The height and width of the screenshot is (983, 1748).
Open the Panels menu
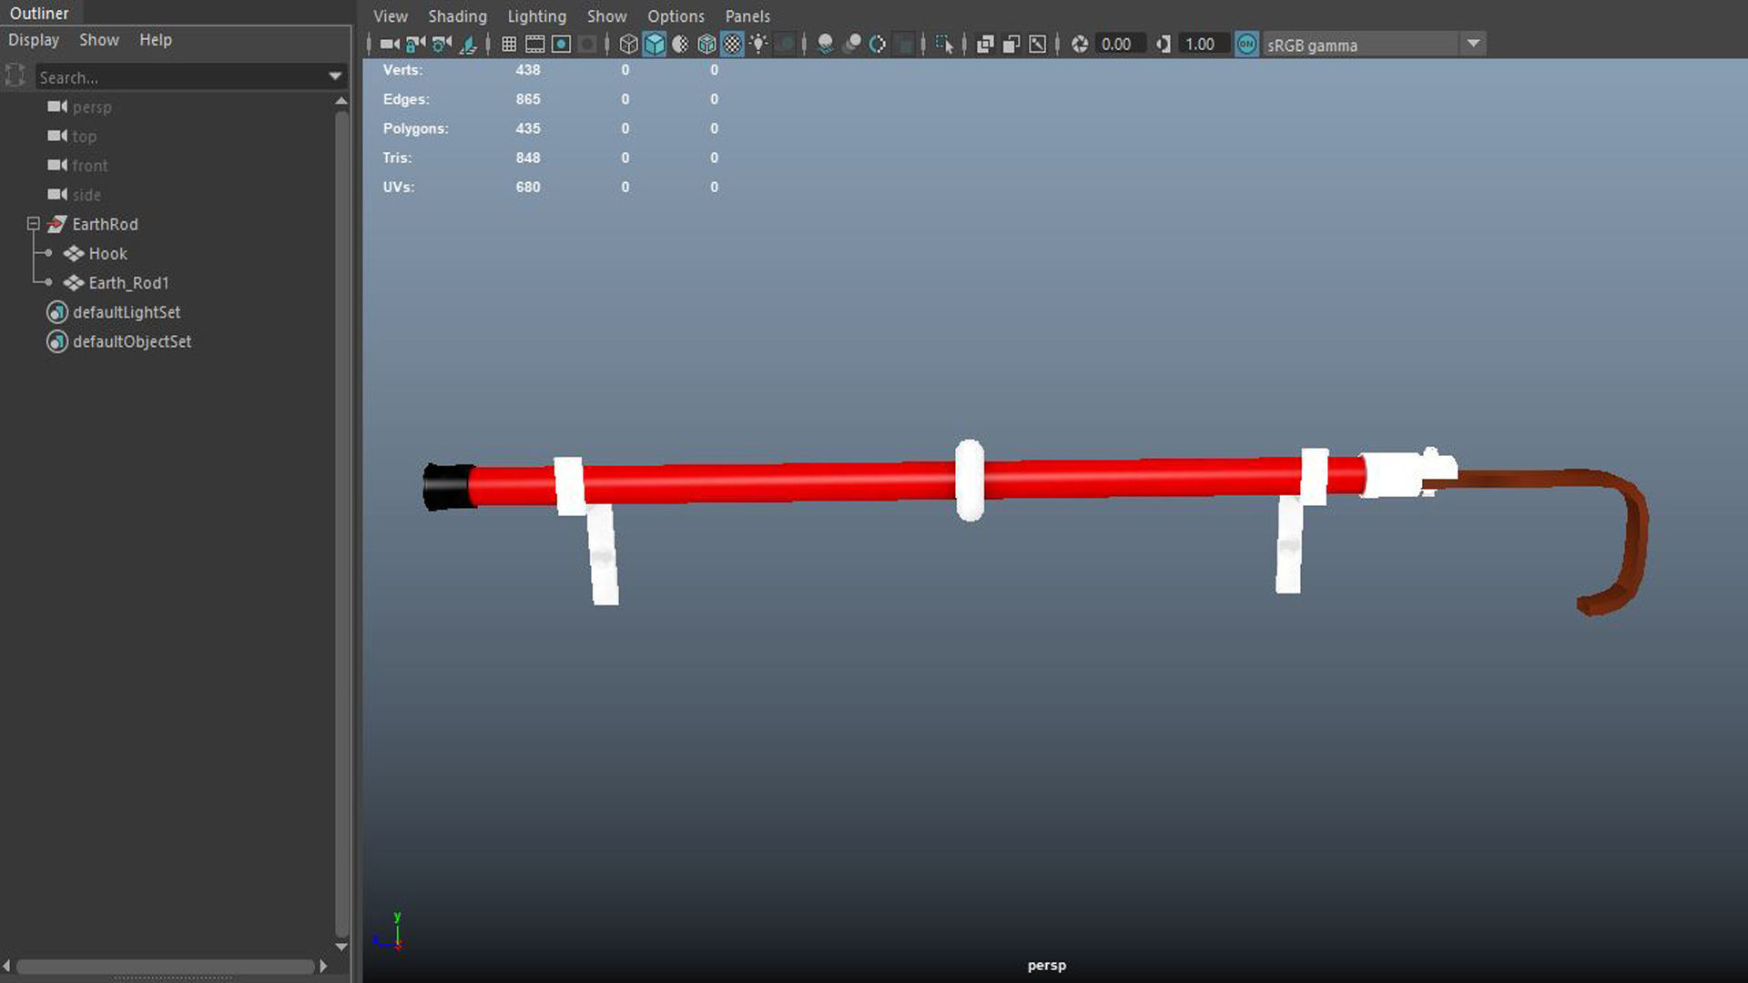click(x=747, y=16)
